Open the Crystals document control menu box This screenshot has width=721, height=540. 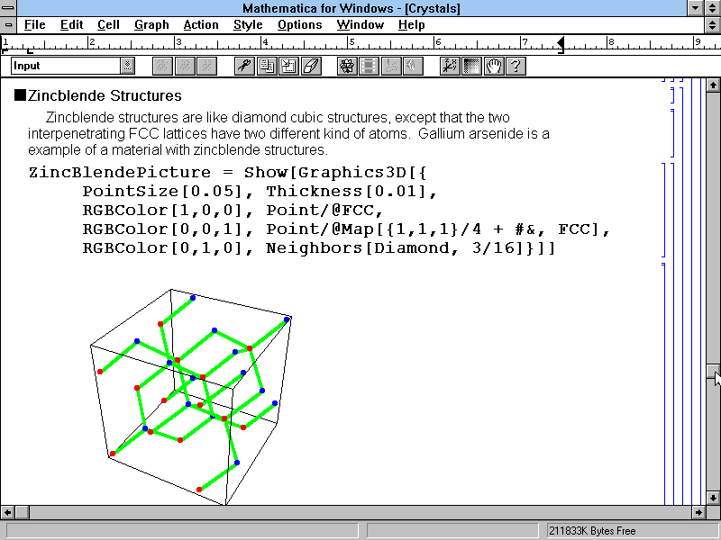click(8, 25)
